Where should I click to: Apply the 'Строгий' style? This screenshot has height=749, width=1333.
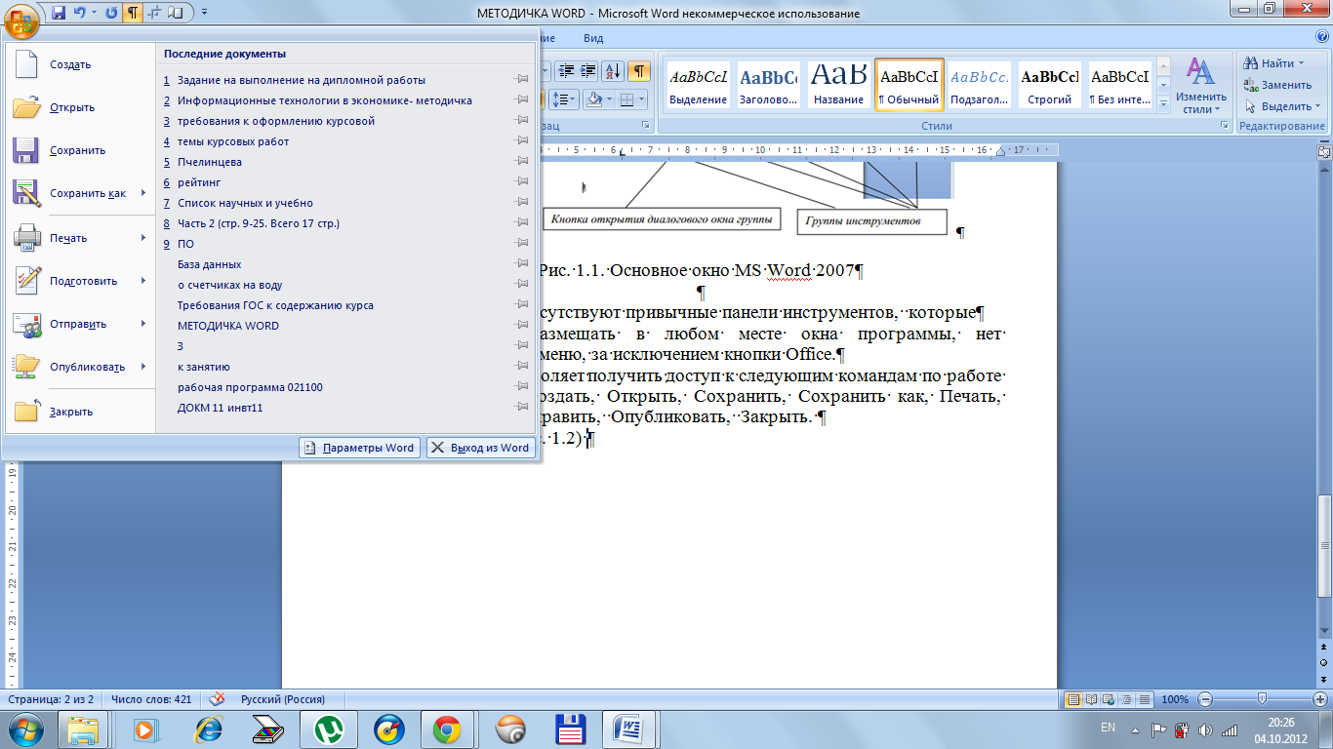click(x=1049, y=86)
